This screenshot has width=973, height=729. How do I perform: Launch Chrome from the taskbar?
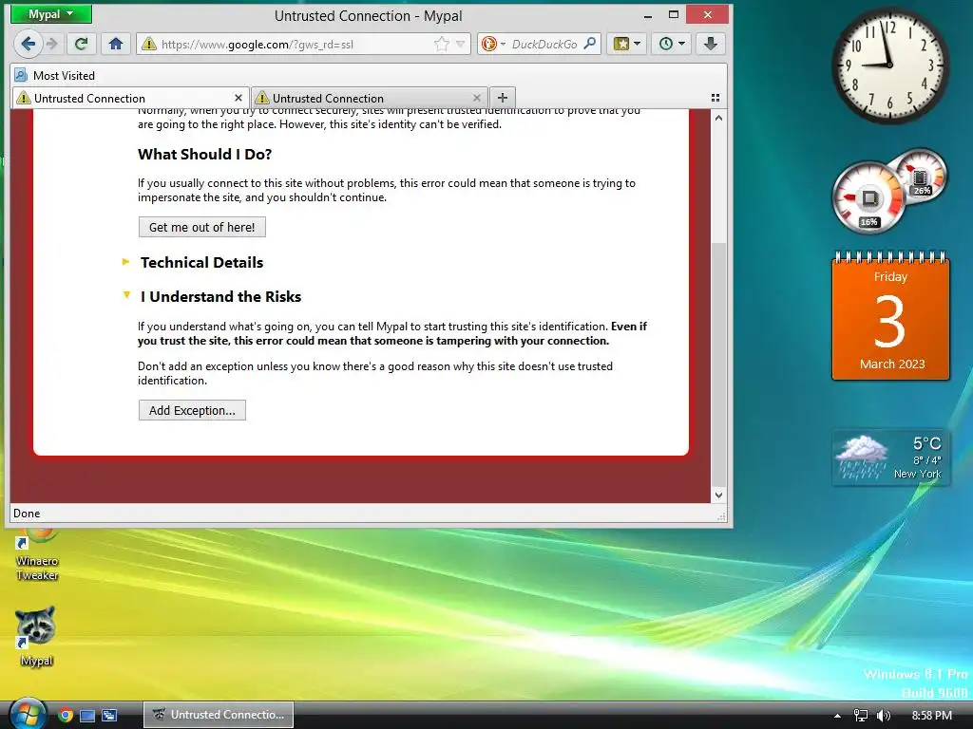(x=66, y=715)
